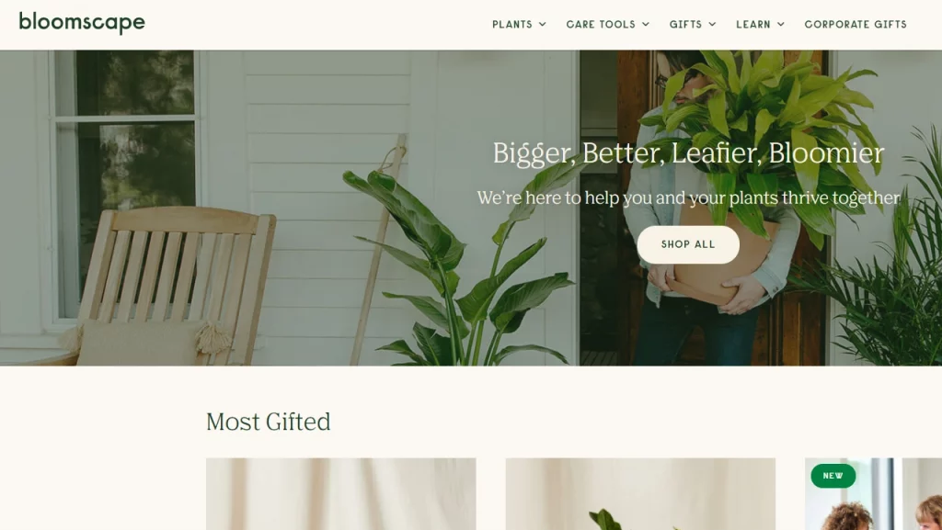Viewport: 942px width, 530px height.
Task: Expand the chevron next to Plants
Action: click(x=543, y=25)
